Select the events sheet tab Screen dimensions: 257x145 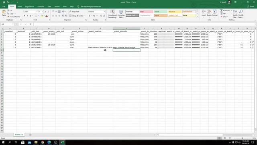19,135
